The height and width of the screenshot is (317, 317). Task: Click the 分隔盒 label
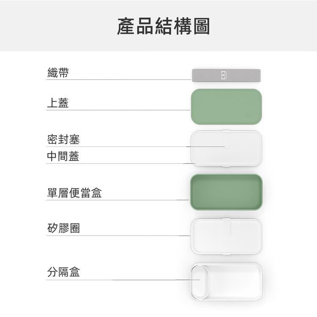[63, 272]
